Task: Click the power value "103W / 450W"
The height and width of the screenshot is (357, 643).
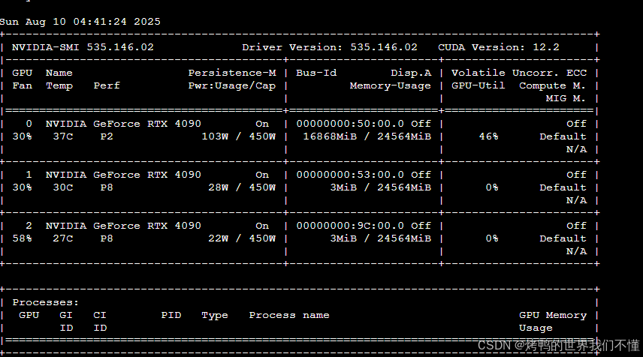Action: click(x=239, y=136)
